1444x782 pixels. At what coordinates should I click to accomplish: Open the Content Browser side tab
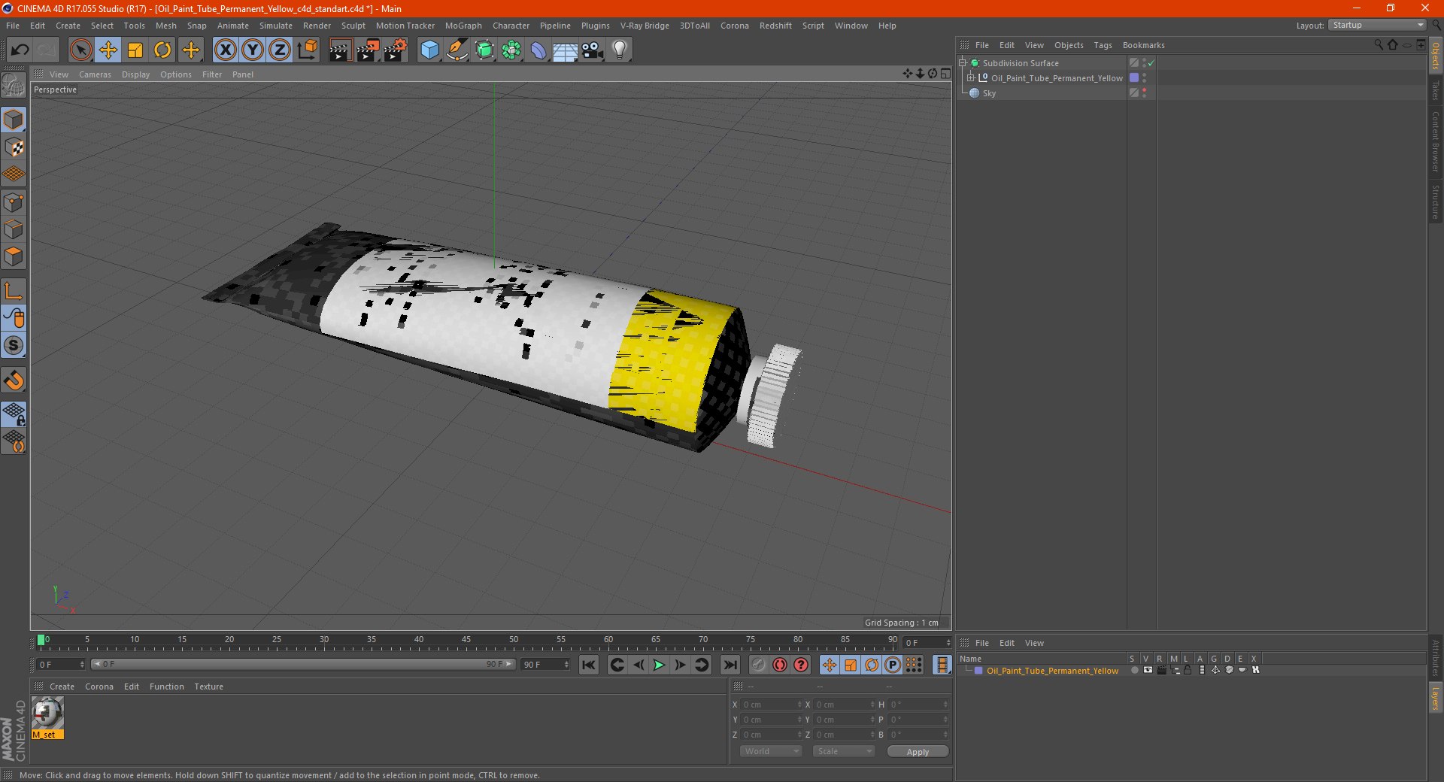1436,141
